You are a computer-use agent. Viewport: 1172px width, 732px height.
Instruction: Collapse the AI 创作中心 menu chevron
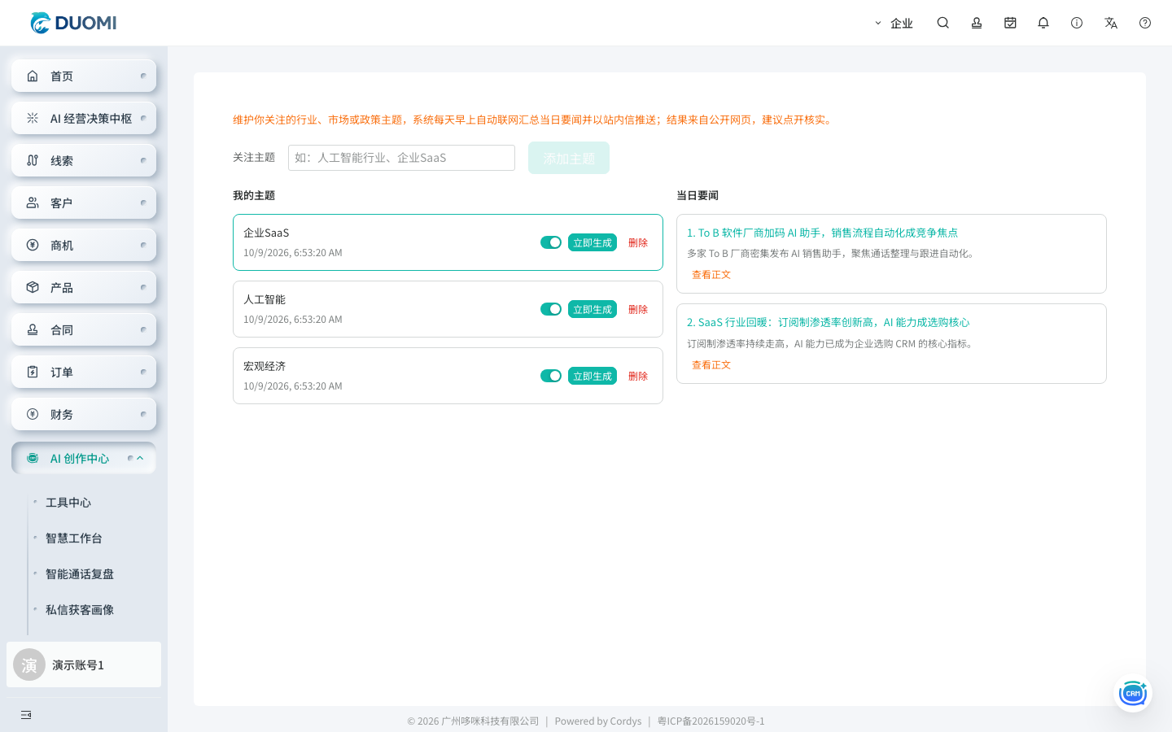pos(140,458)
